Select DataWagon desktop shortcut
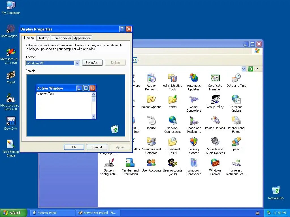 (x=10, y=31)
